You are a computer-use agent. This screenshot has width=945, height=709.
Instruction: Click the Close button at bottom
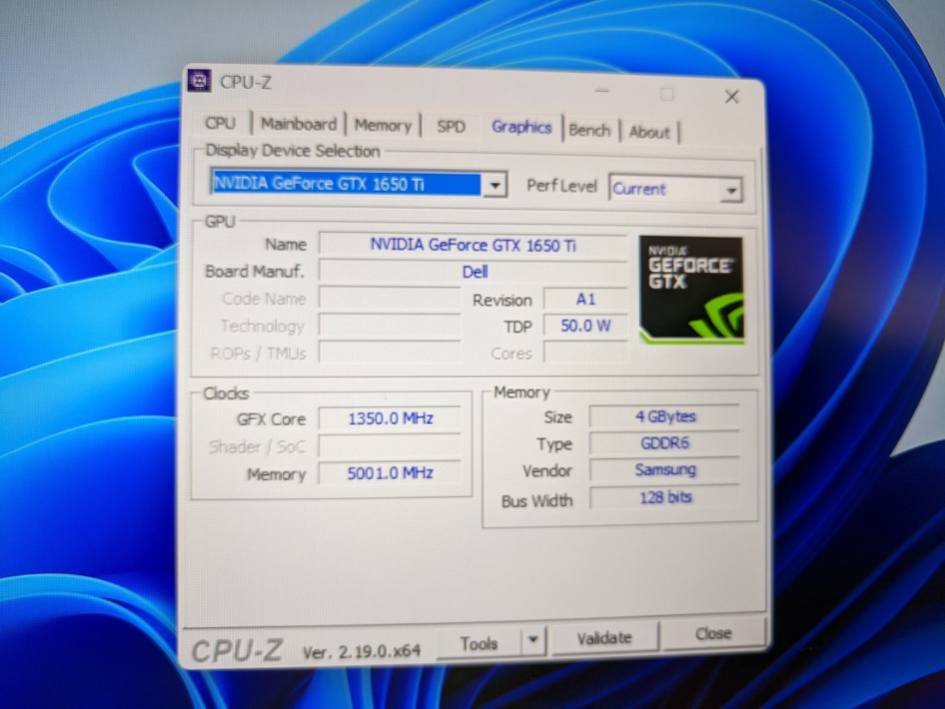click(713, 634)
